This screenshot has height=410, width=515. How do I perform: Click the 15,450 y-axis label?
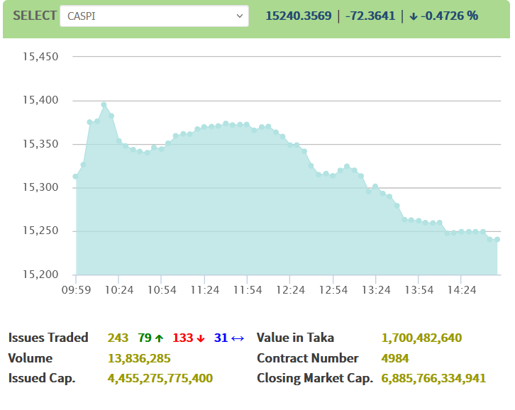(x=40, y=57)
